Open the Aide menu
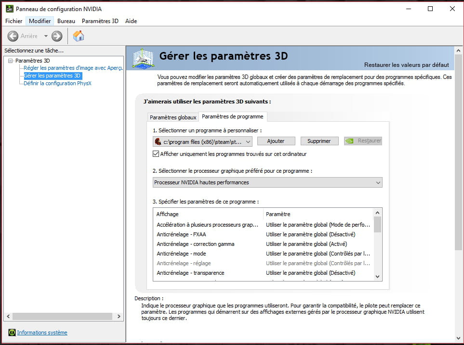This screenshot has width=464, height=345. [131, 21]
